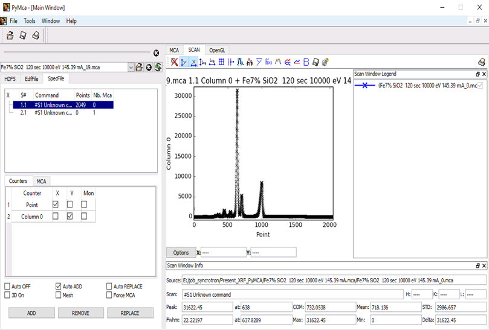
Task: Open the Window menu
Action: pos(51,21)
